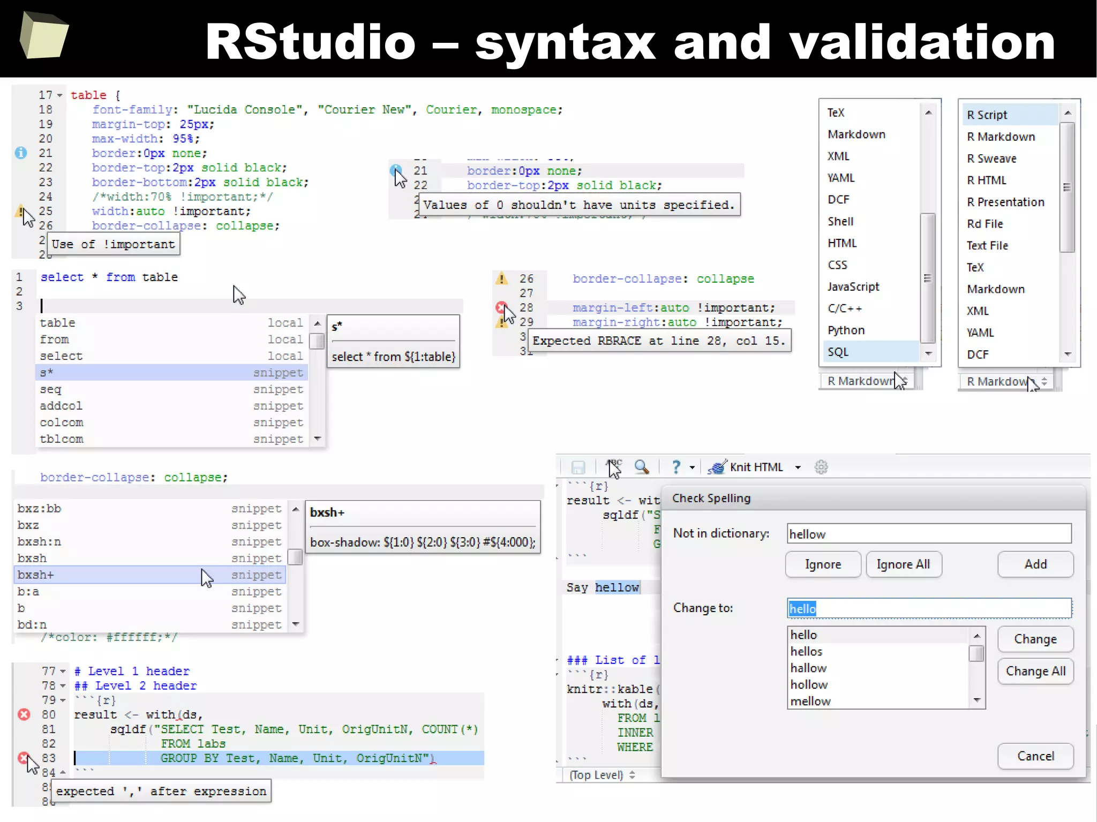Click the Knit HTML button

tap(746, 467)
